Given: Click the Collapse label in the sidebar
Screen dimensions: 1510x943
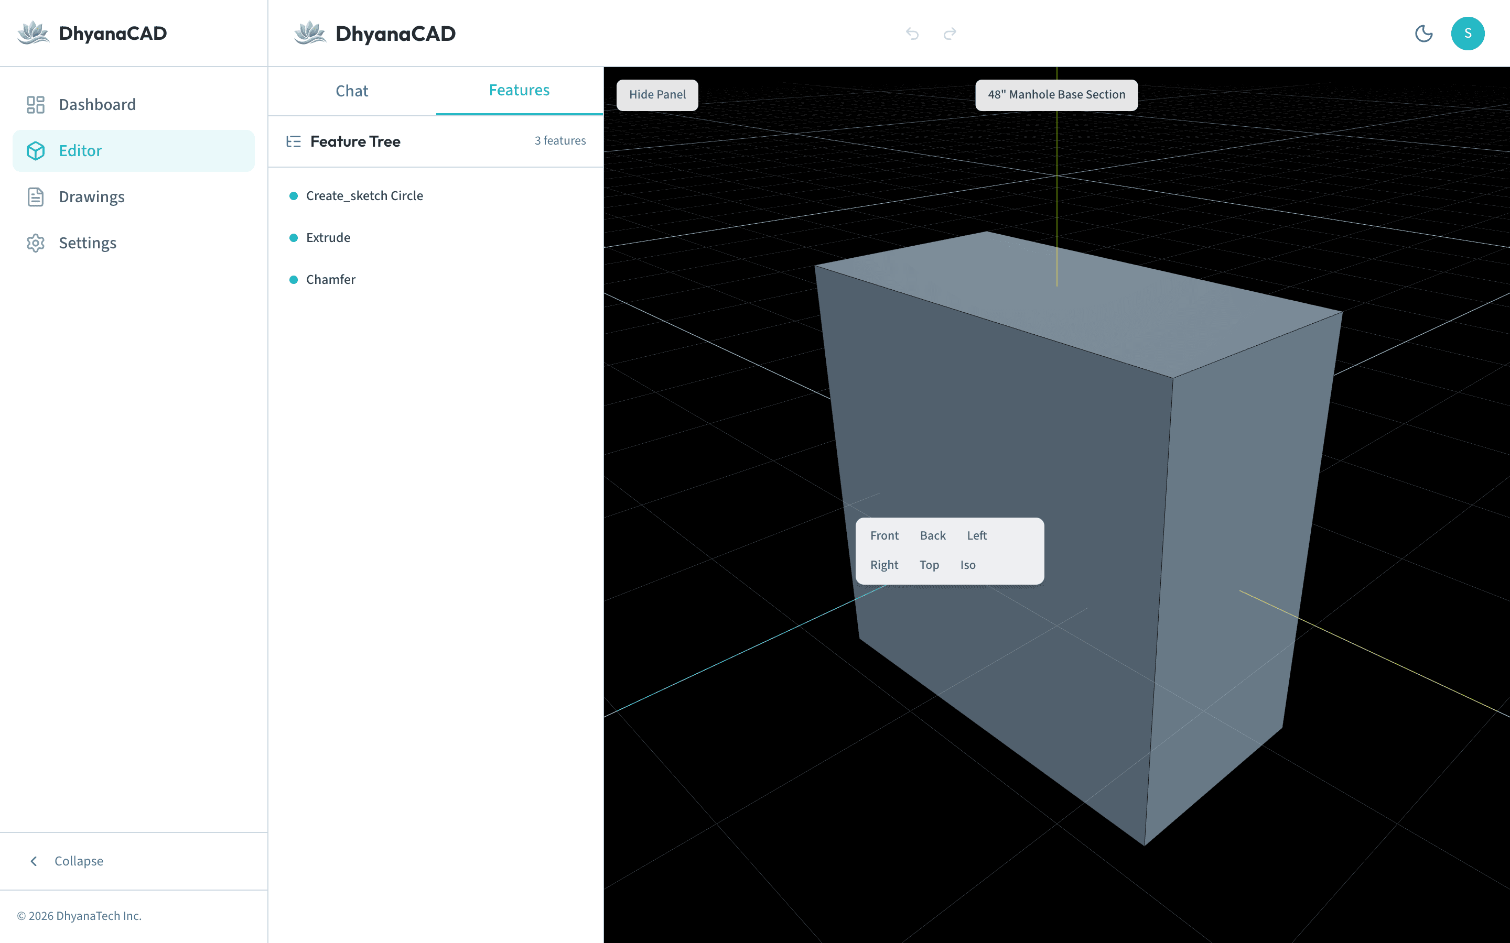Looking at the screenshot, I should point(79,861).
